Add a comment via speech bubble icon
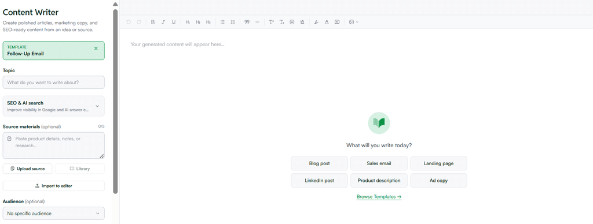Image resolution: width=593 pixels, height=224 pixels. (337, 23)
